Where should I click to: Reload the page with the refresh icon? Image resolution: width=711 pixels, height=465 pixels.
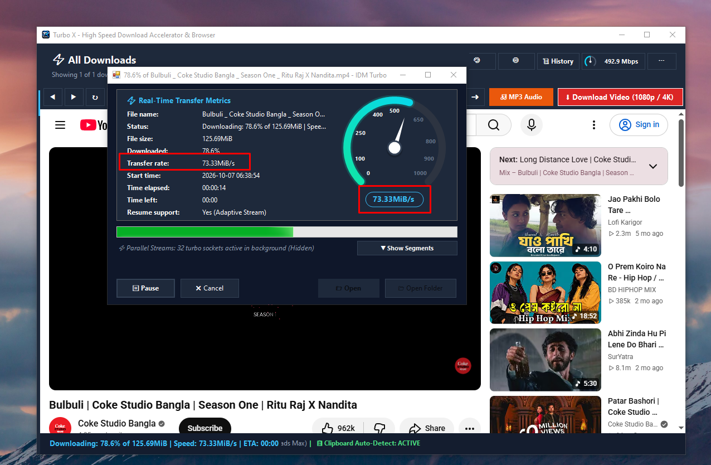pos(95,97)
